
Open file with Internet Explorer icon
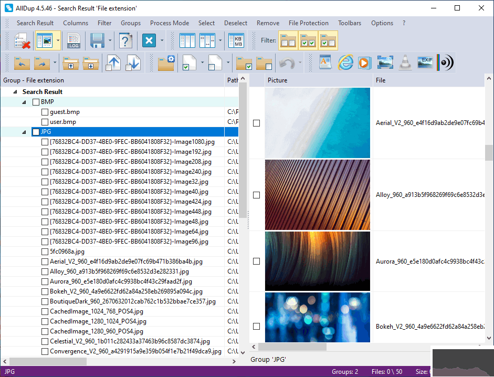345,62
